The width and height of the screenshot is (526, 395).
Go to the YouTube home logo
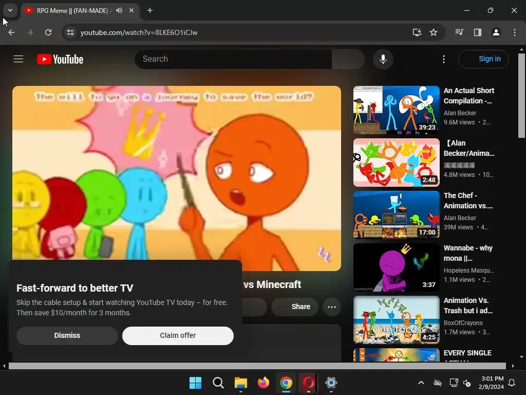(60, 60)
